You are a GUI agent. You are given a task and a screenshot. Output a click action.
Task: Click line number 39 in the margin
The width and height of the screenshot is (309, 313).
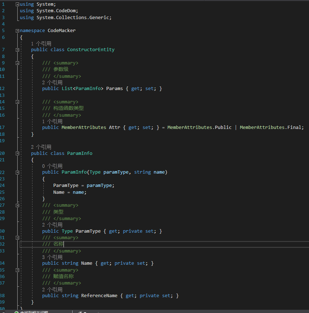pyautogui.click(x=2, y=302)
